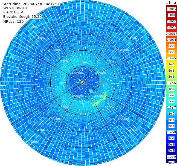Select the WLS200s-181 instrument label
This screenshot has width=177, height=166.
click(16, 8)
